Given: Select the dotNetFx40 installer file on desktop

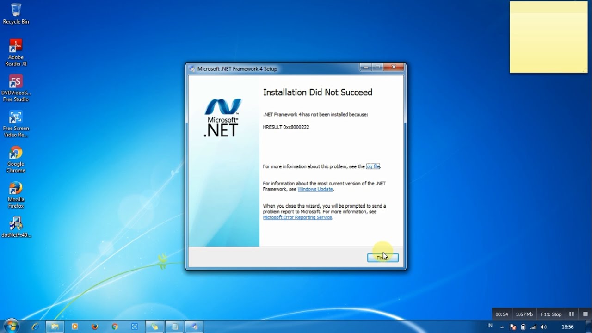Looking at the screenshot, I should (x=16, y=227).
